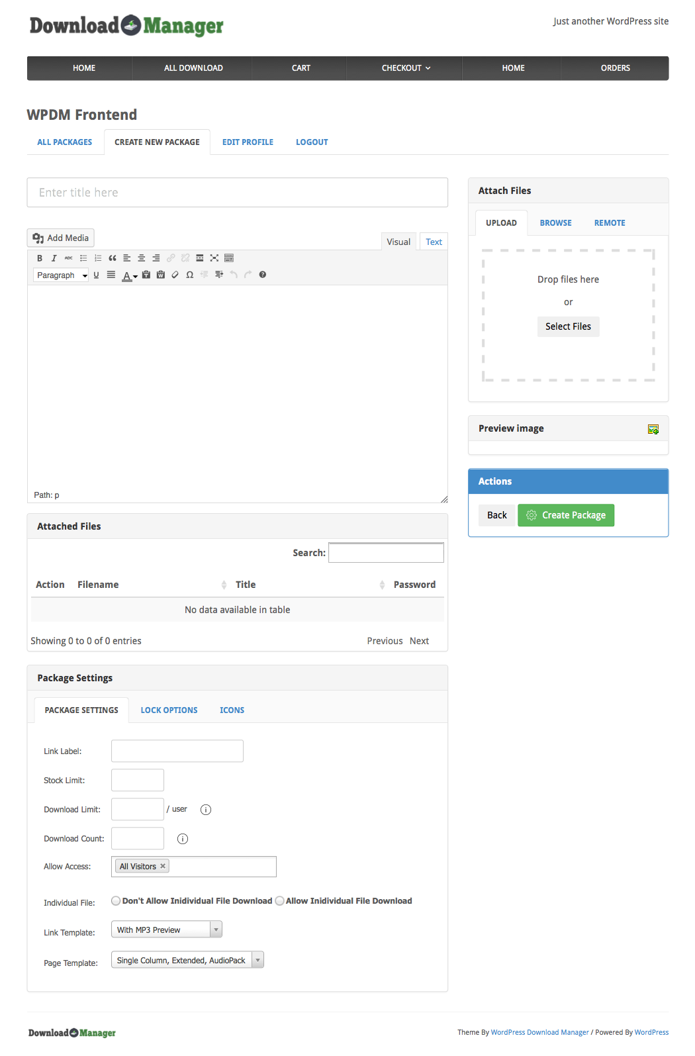Expand the Link Template dropdown
Screen dimensions: 695x1056
tap(216, 930)
